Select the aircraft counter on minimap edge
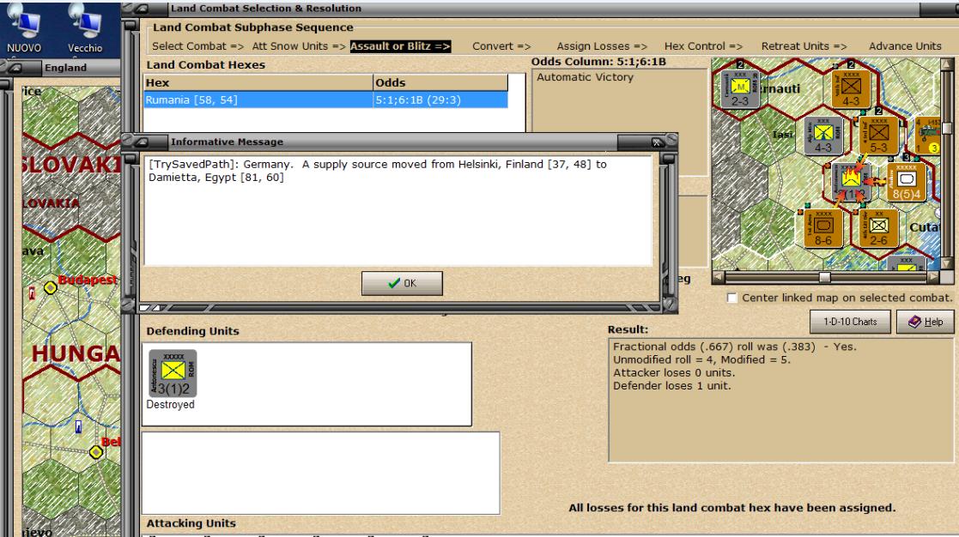This screenshot has width=959, height=537. [928, 135]
